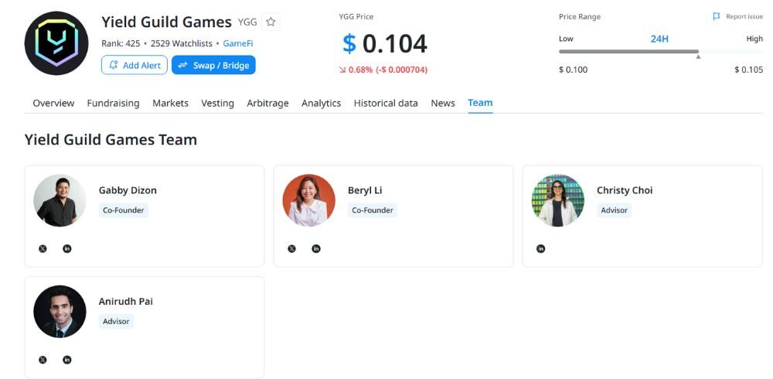Click the name Beryl Li

[365, 190]
